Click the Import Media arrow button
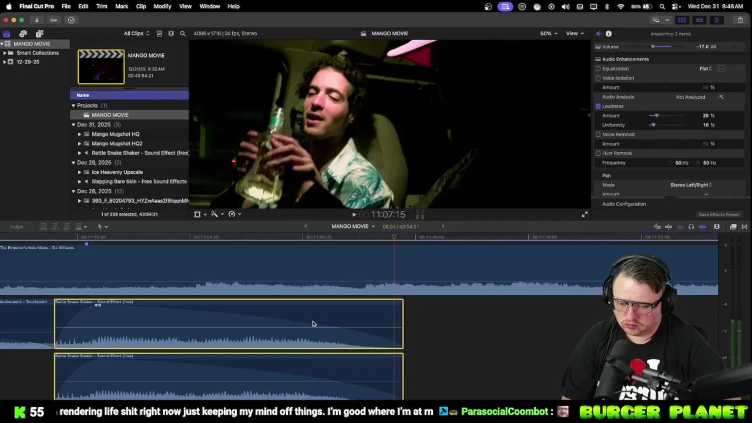 click(36, 20)
